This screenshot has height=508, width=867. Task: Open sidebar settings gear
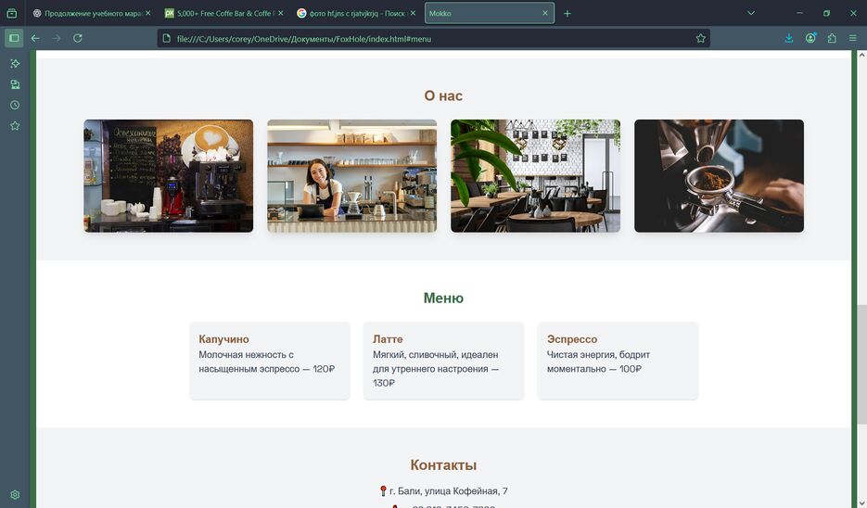pos(15,495)
